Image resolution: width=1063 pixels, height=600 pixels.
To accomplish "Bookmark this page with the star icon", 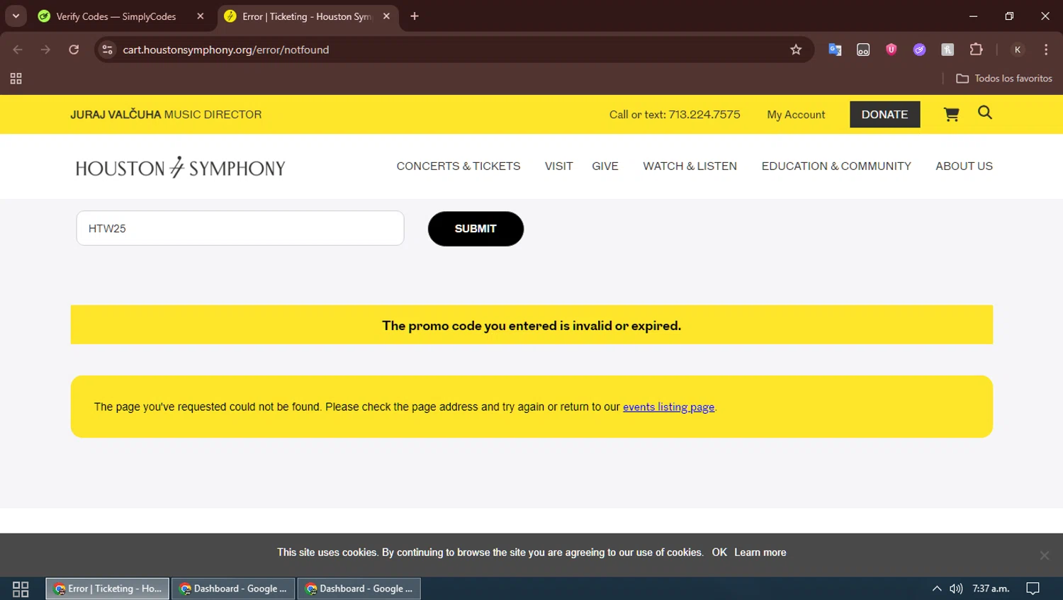I will pos(796,50).
